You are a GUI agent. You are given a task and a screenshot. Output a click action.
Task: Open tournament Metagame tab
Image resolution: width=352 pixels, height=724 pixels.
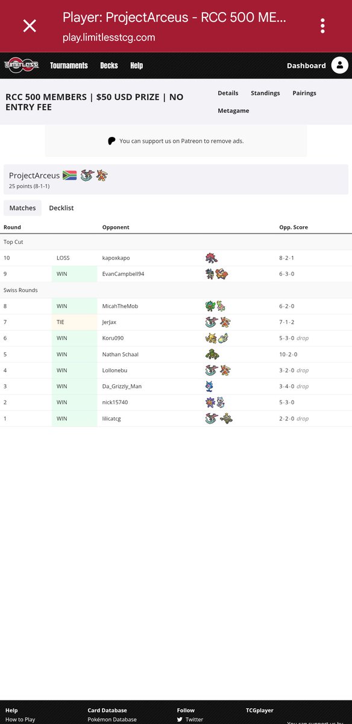pyautogui.click(x=233, y=110)
